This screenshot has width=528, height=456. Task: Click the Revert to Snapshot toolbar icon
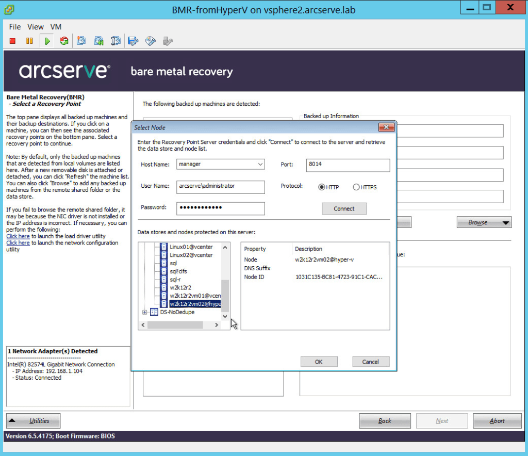pyautogui.click(x=98, y=41)
